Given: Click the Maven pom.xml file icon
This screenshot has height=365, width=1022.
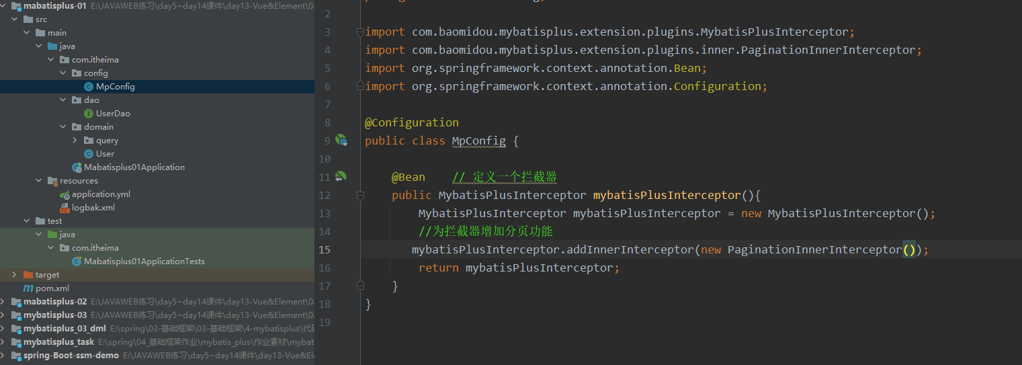Looking at the screenshot, I should (x=28, y=288).
